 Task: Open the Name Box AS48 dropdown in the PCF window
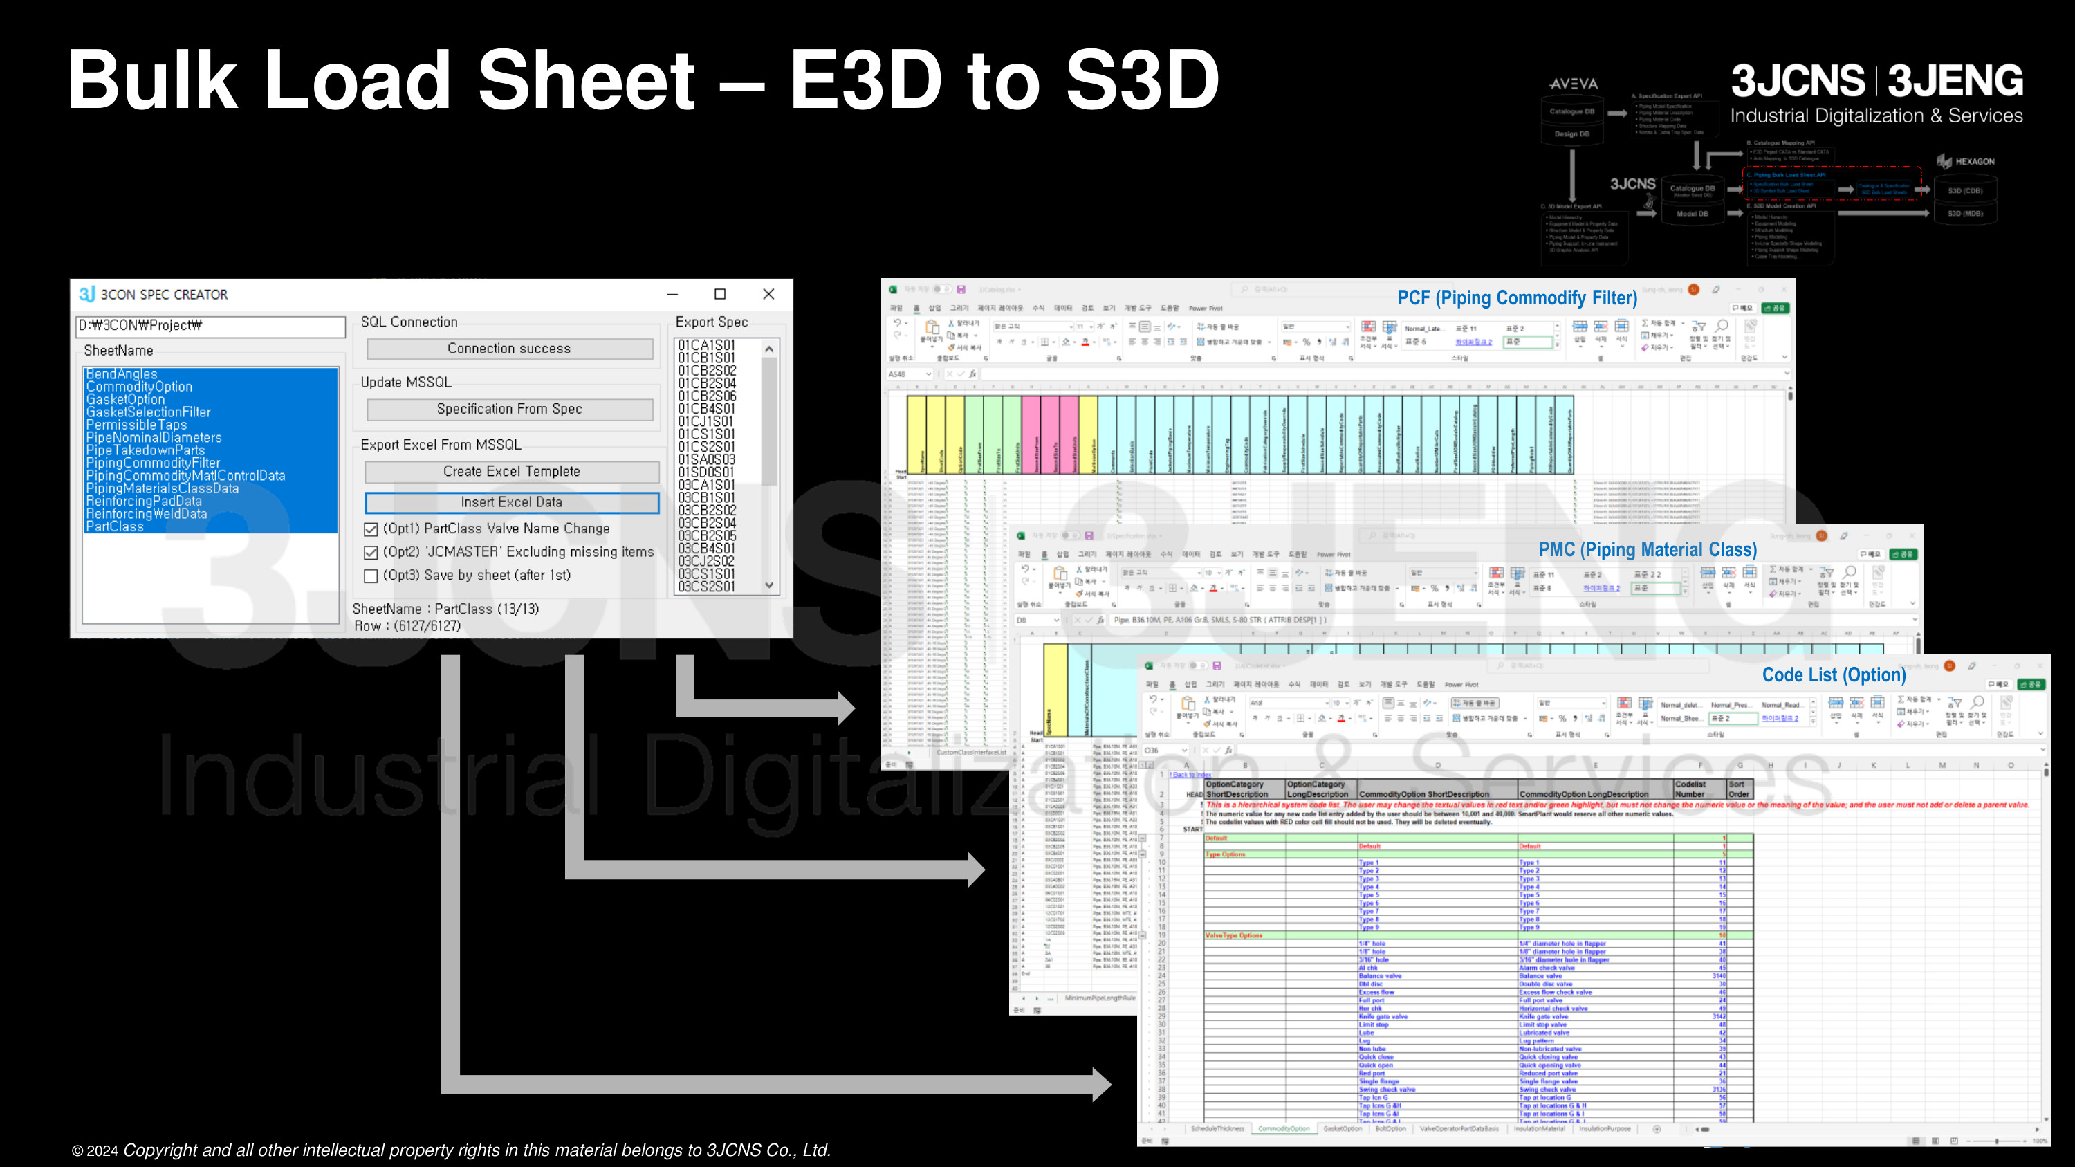pos(928,374)
